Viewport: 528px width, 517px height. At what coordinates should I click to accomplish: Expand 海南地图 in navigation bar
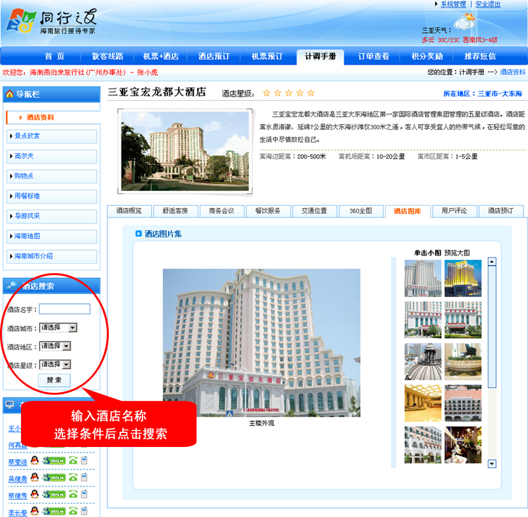point(52,236)
